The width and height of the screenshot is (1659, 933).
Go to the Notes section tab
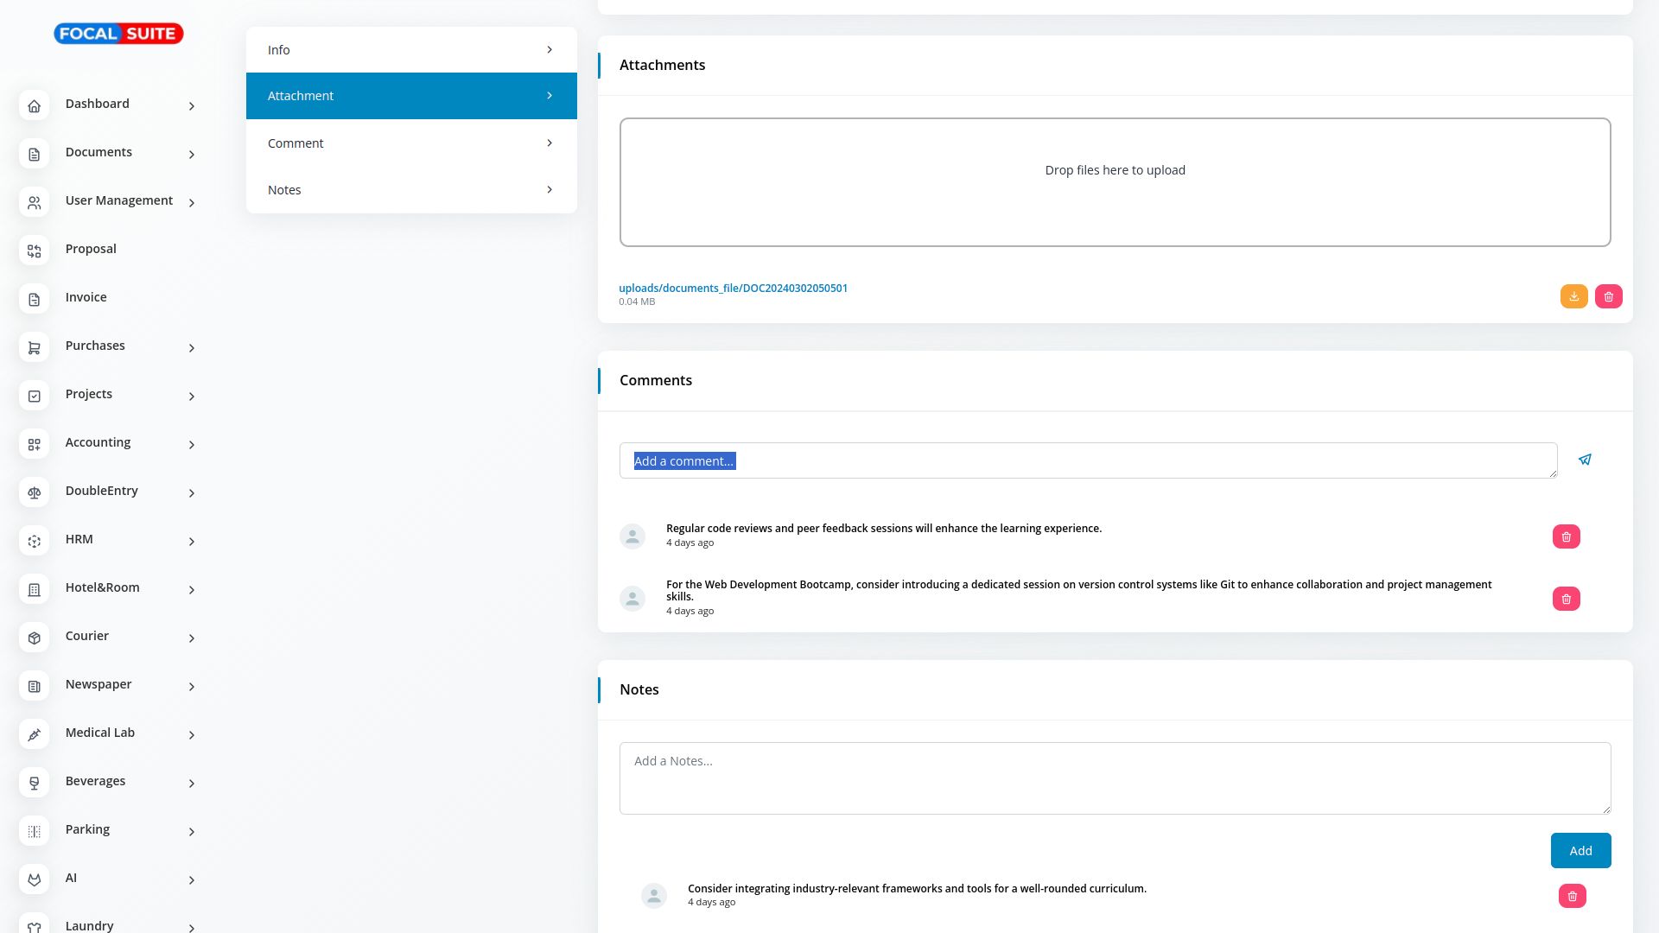tap(410, 190)
